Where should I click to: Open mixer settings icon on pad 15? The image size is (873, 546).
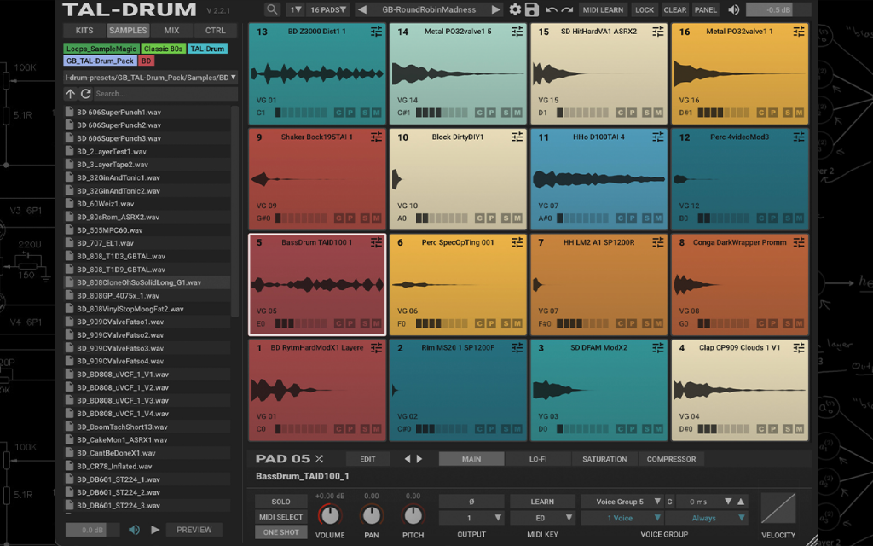658,32
